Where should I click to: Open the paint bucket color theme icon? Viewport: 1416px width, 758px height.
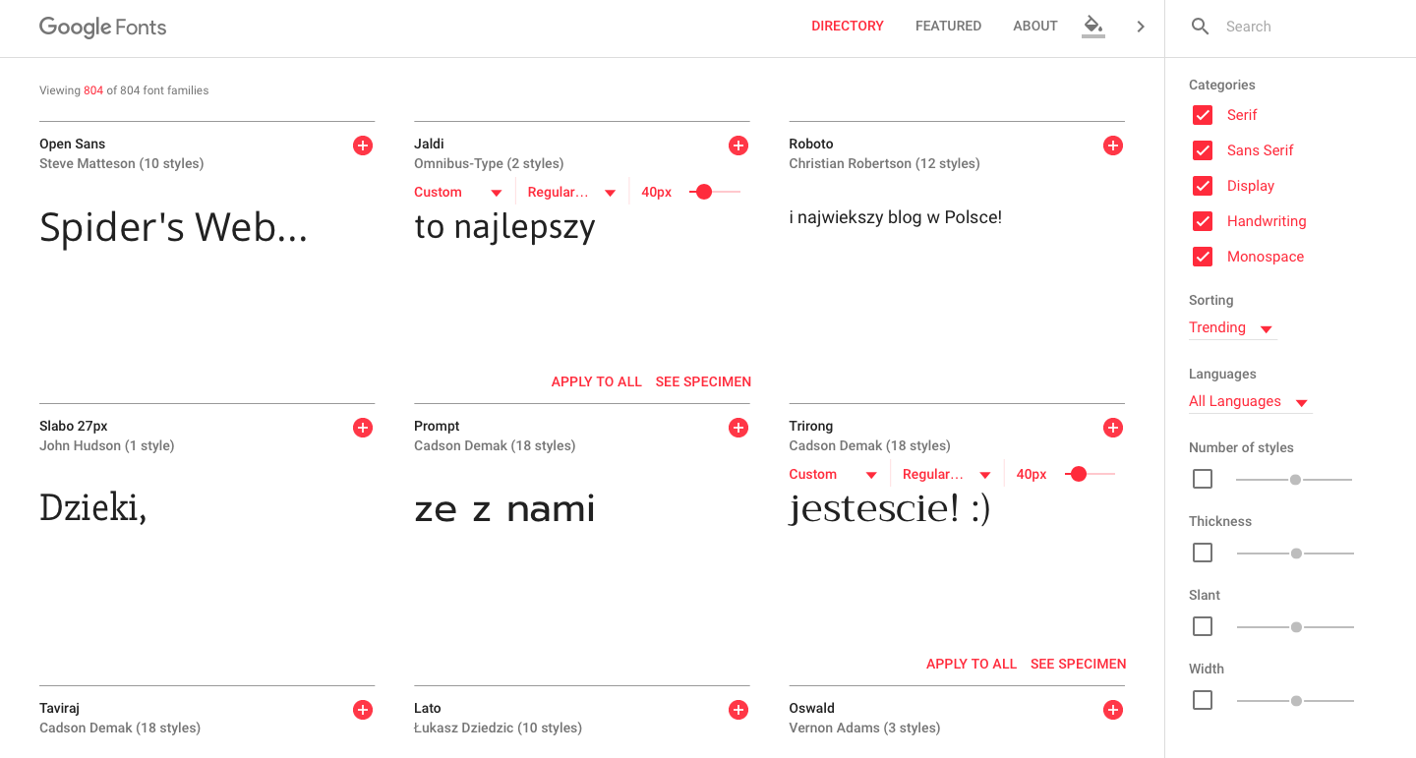(x=1092, y=26)
